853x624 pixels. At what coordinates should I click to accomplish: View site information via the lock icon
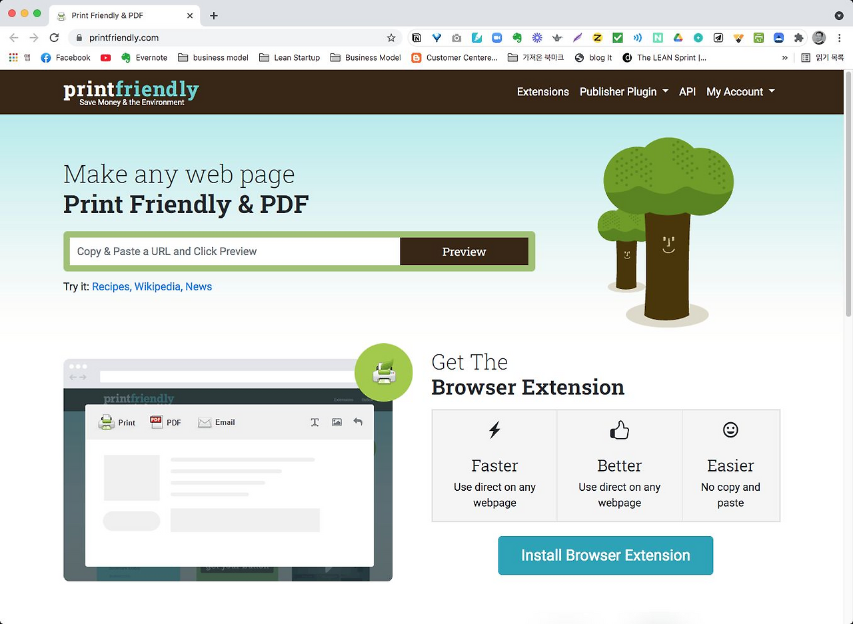[x=79, y=38]
